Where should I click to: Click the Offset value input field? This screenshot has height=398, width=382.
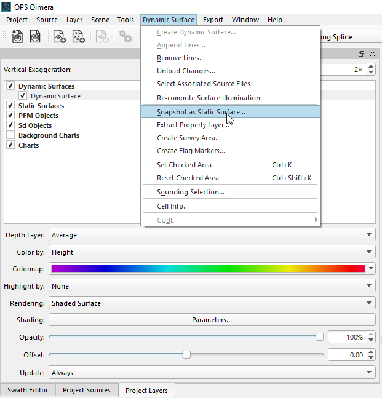pos(346,354)
